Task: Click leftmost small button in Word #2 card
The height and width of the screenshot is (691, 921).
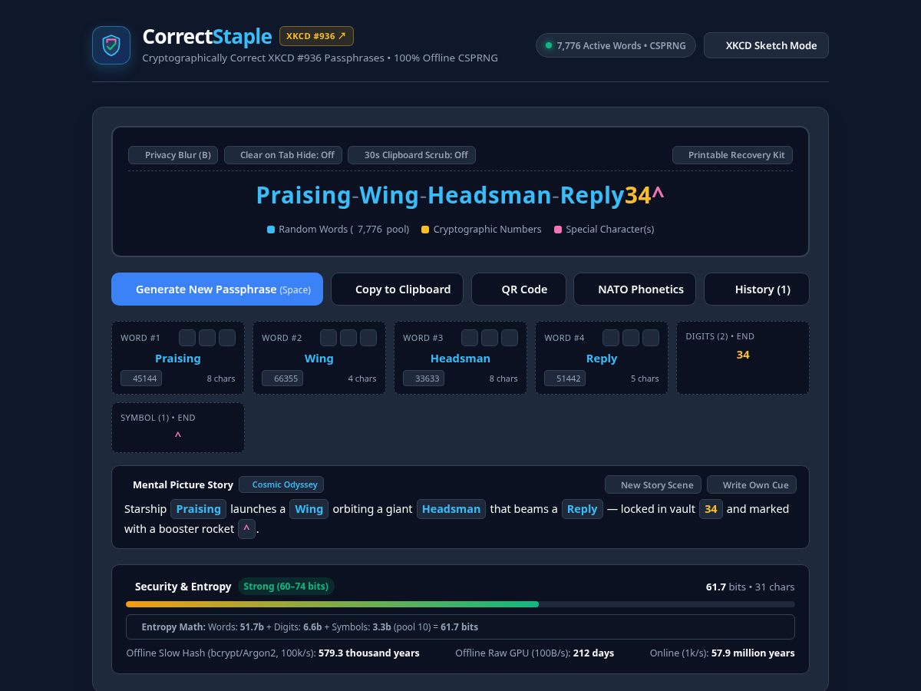Action: point(328,338)
